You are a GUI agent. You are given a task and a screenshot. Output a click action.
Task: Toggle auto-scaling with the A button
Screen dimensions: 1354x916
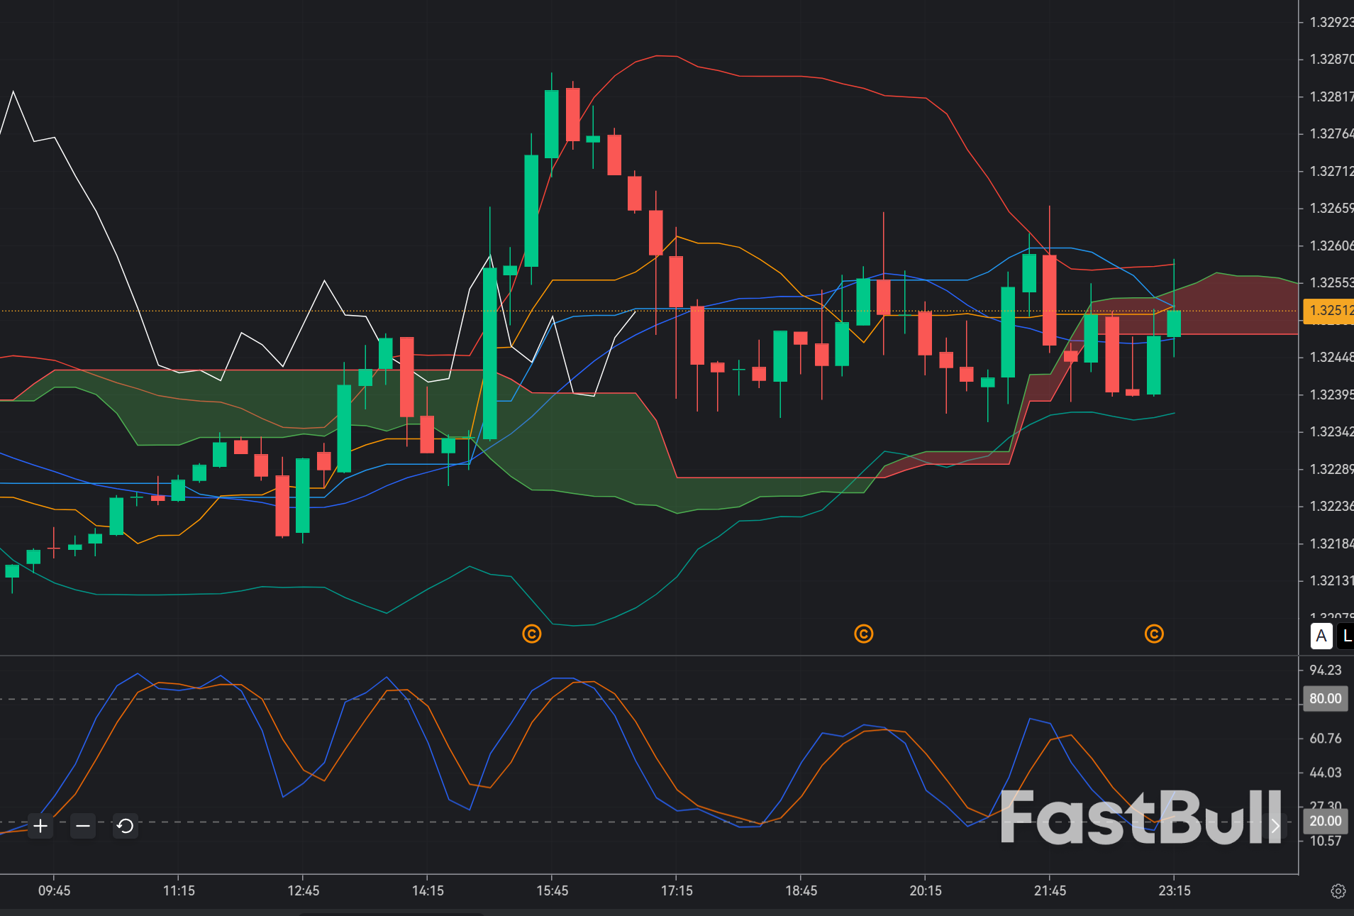coord(1321,636)
